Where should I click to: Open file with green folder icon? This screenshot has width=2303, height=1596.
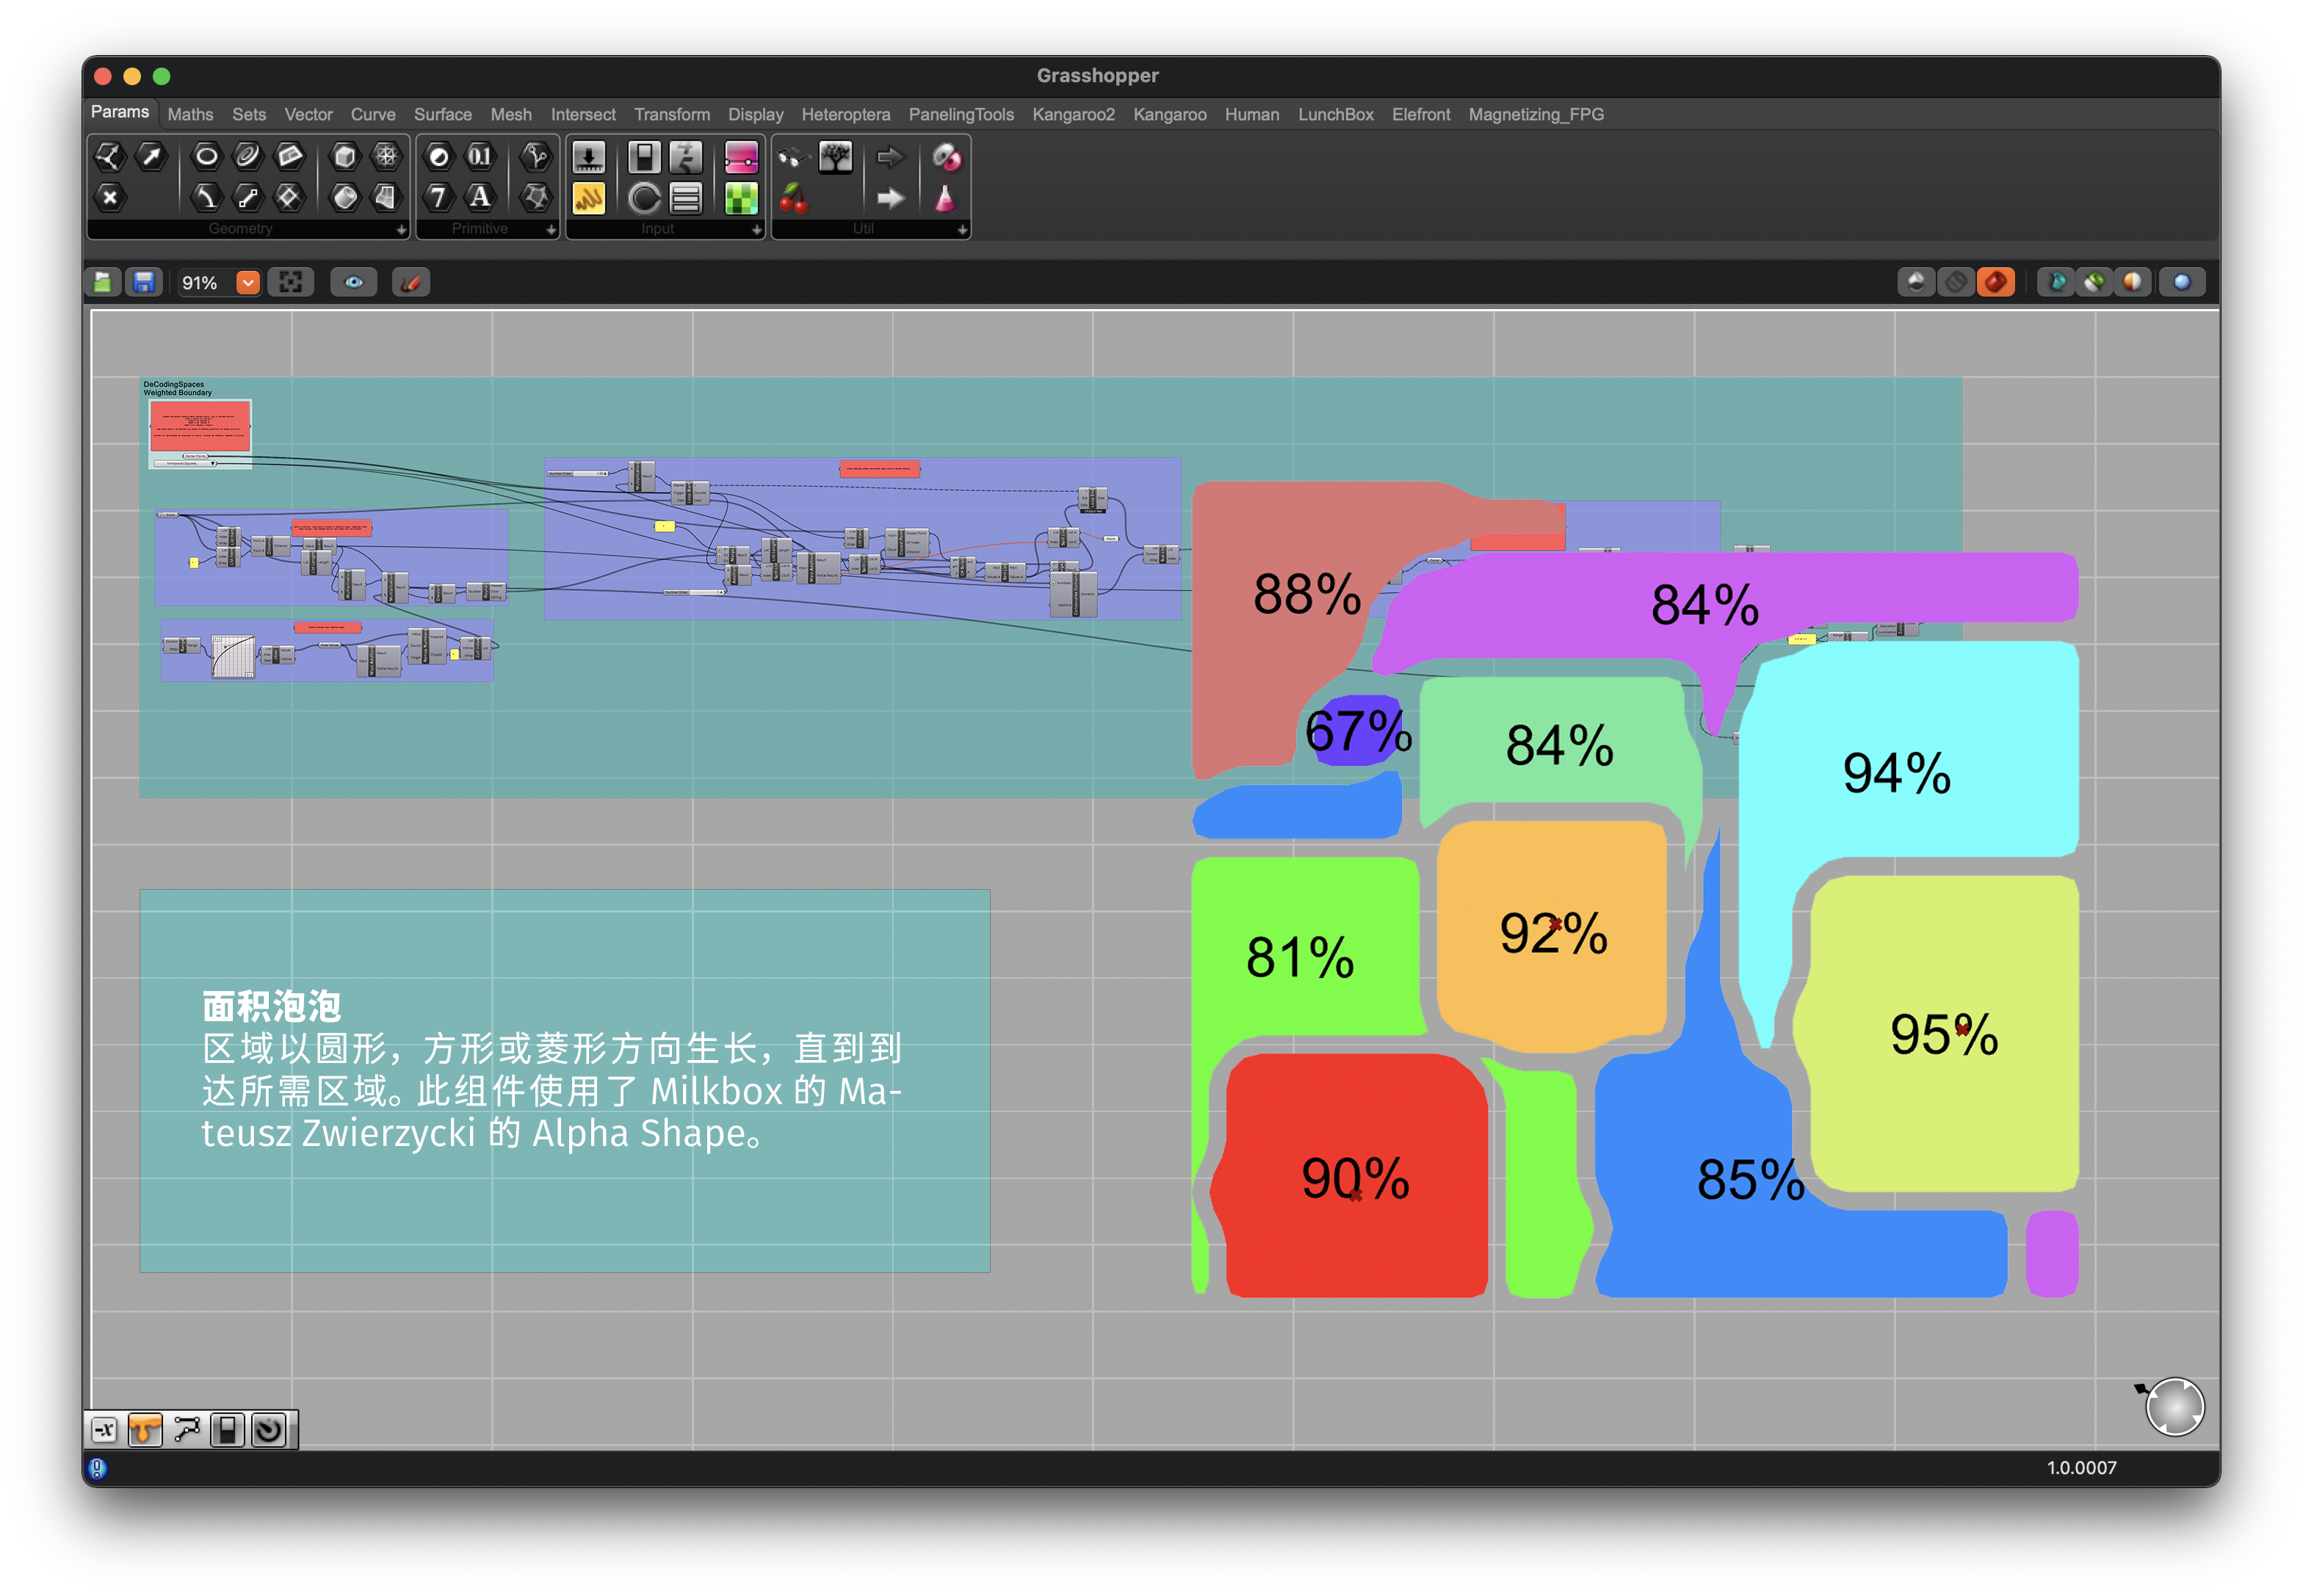(x=103, y=283)
